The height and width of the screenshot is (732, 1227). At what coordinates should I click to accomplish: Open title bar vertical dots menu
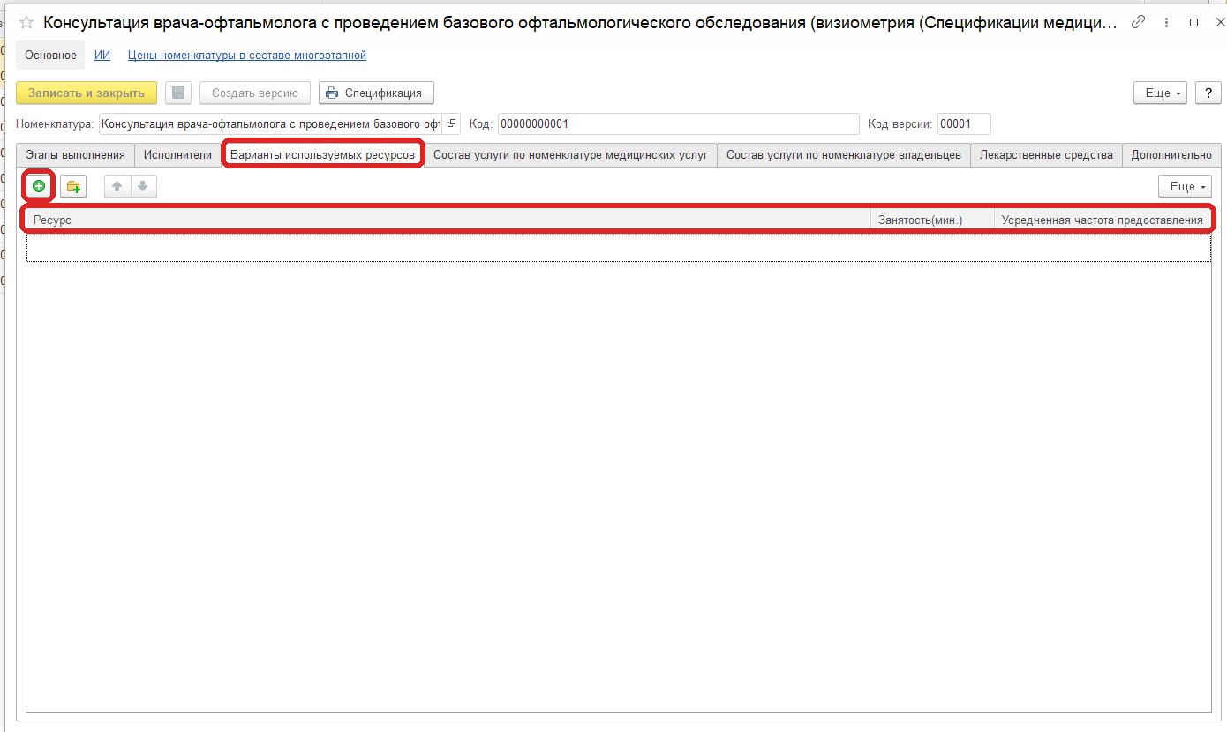1166,22
